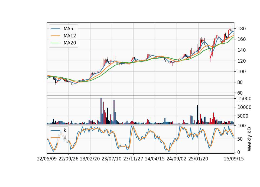The height and width of the screenshot is (187, 260).
Task: Click the 22/05/09 date tick label
Action: [x=47, y=159]
